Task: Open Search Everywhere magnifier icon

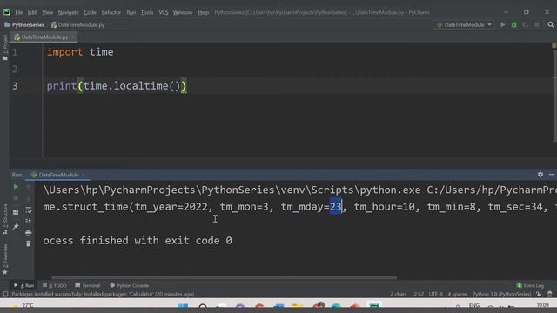Action: click(x=551, y=25)
